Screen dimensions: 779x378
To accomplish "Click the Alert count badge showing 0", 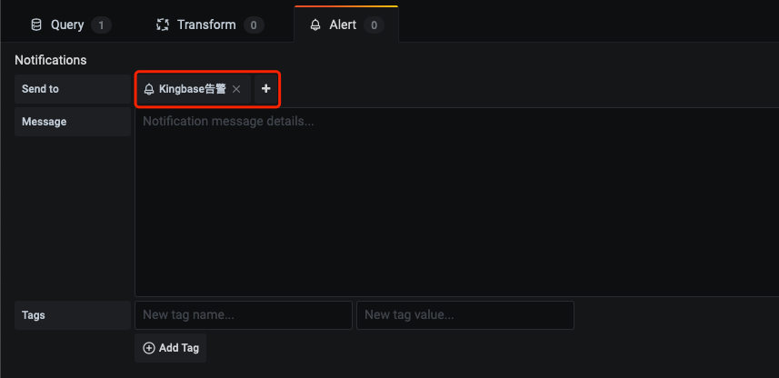I will tap(375, 25).
